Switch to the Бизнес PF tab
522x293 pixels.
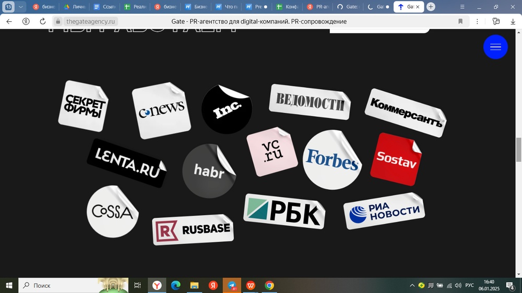coord(196,7)
